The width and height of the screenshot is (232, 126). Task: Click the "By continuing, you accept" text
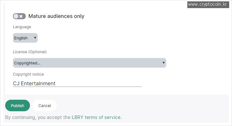38,117
